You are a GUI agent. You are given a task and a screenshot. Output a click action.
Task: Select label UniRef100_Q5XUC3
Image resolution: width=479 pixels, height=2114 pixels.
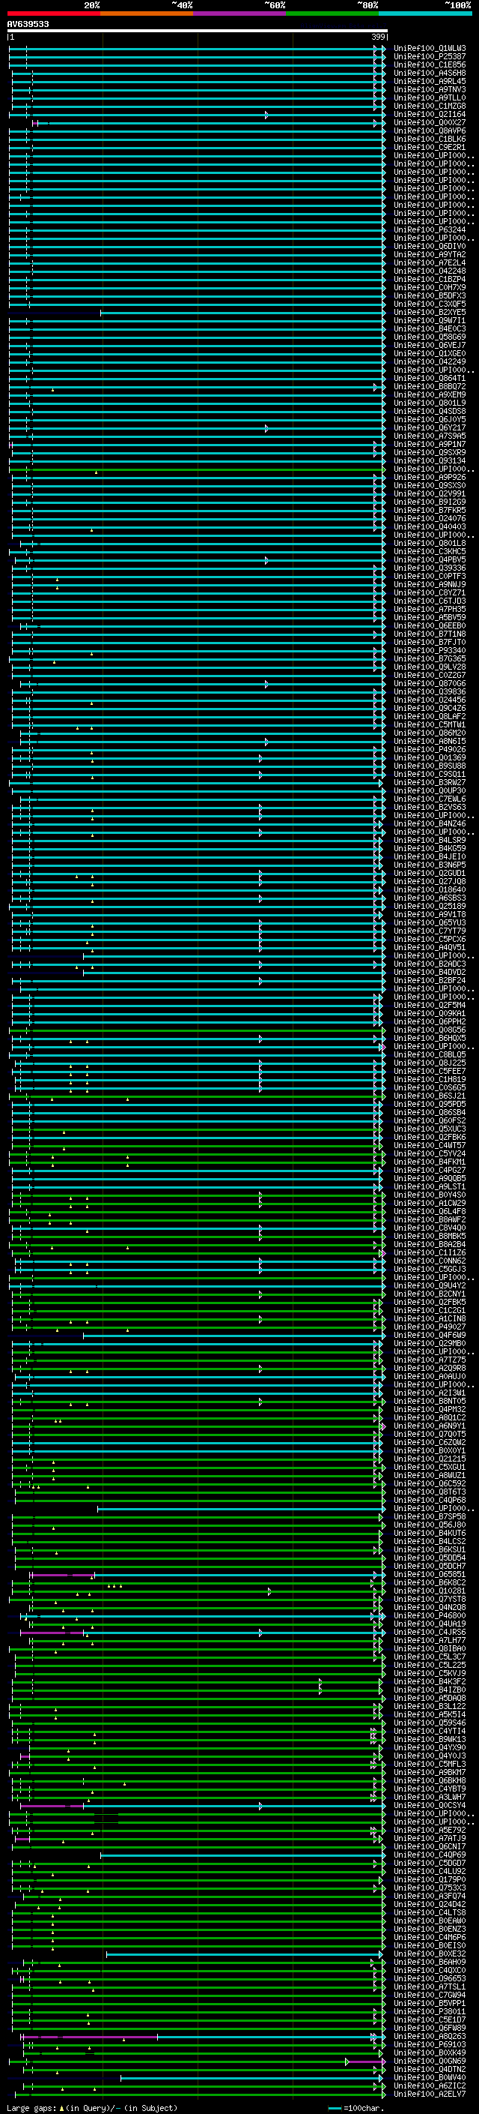click(x=430, y=1129)
